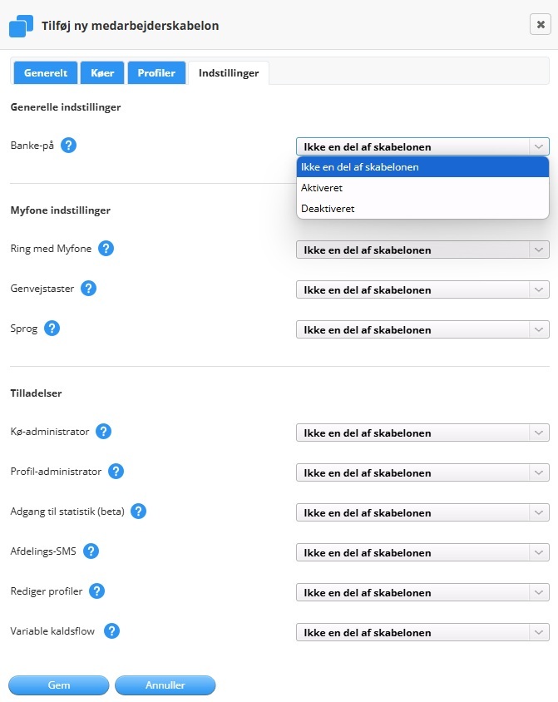Open the Kø-administrator dropdown

coord(422,433)
